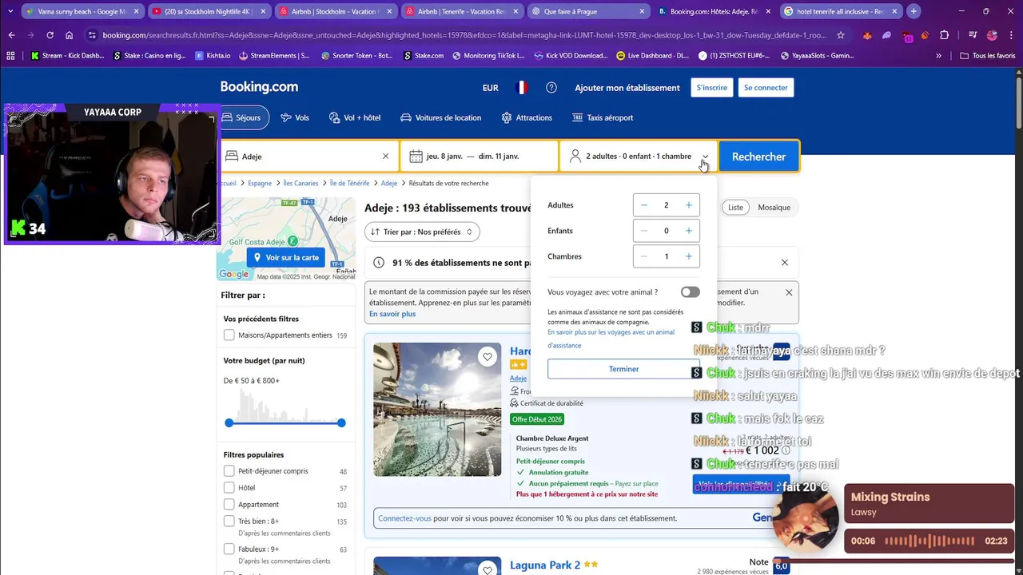The height and width of the screenshot is (575, 1023).
Task: Open the date picker jeu. 8 janv.
Action: pyautogui.click(x=479, y=157)
